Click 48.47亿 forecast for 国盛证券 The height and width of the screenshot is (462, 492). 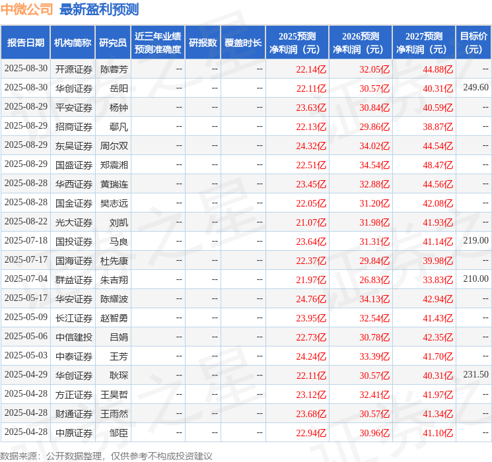click(438, 165)
